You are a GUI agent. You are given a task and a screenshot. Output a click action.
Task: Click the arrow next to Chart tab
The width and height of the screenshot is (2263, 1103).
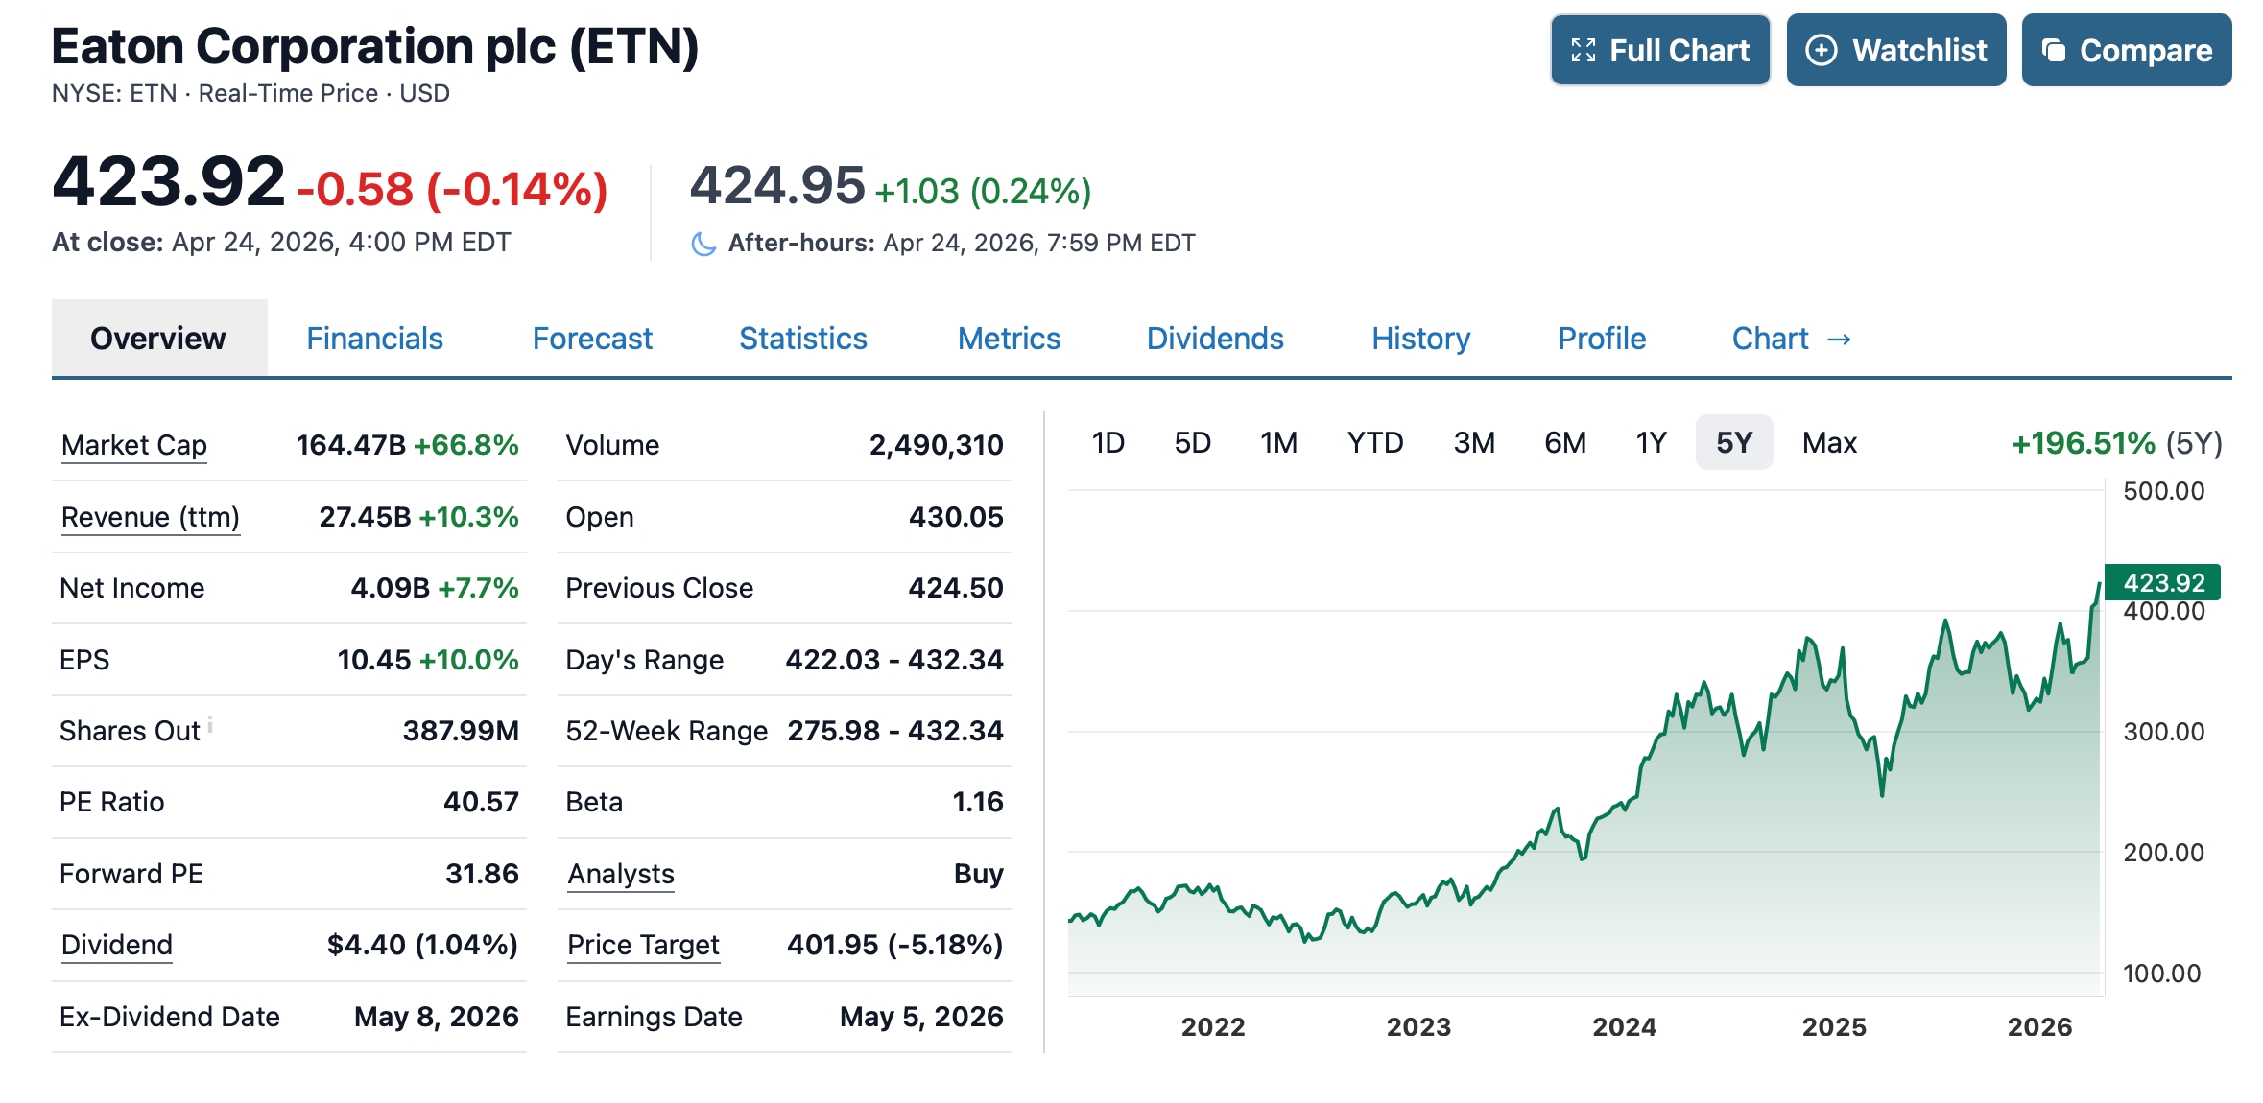click(x=1839, y=340)
